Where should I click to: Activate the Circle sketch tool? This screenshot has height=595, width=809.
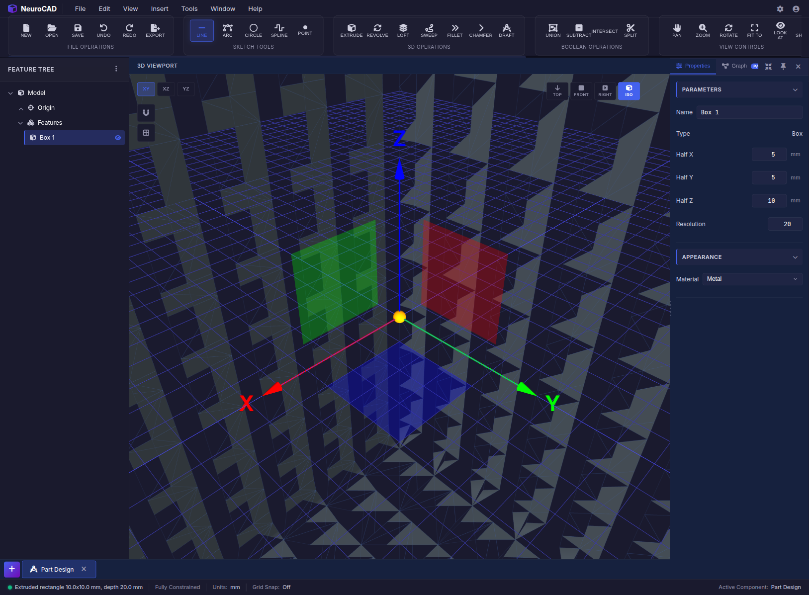(254, 30)
